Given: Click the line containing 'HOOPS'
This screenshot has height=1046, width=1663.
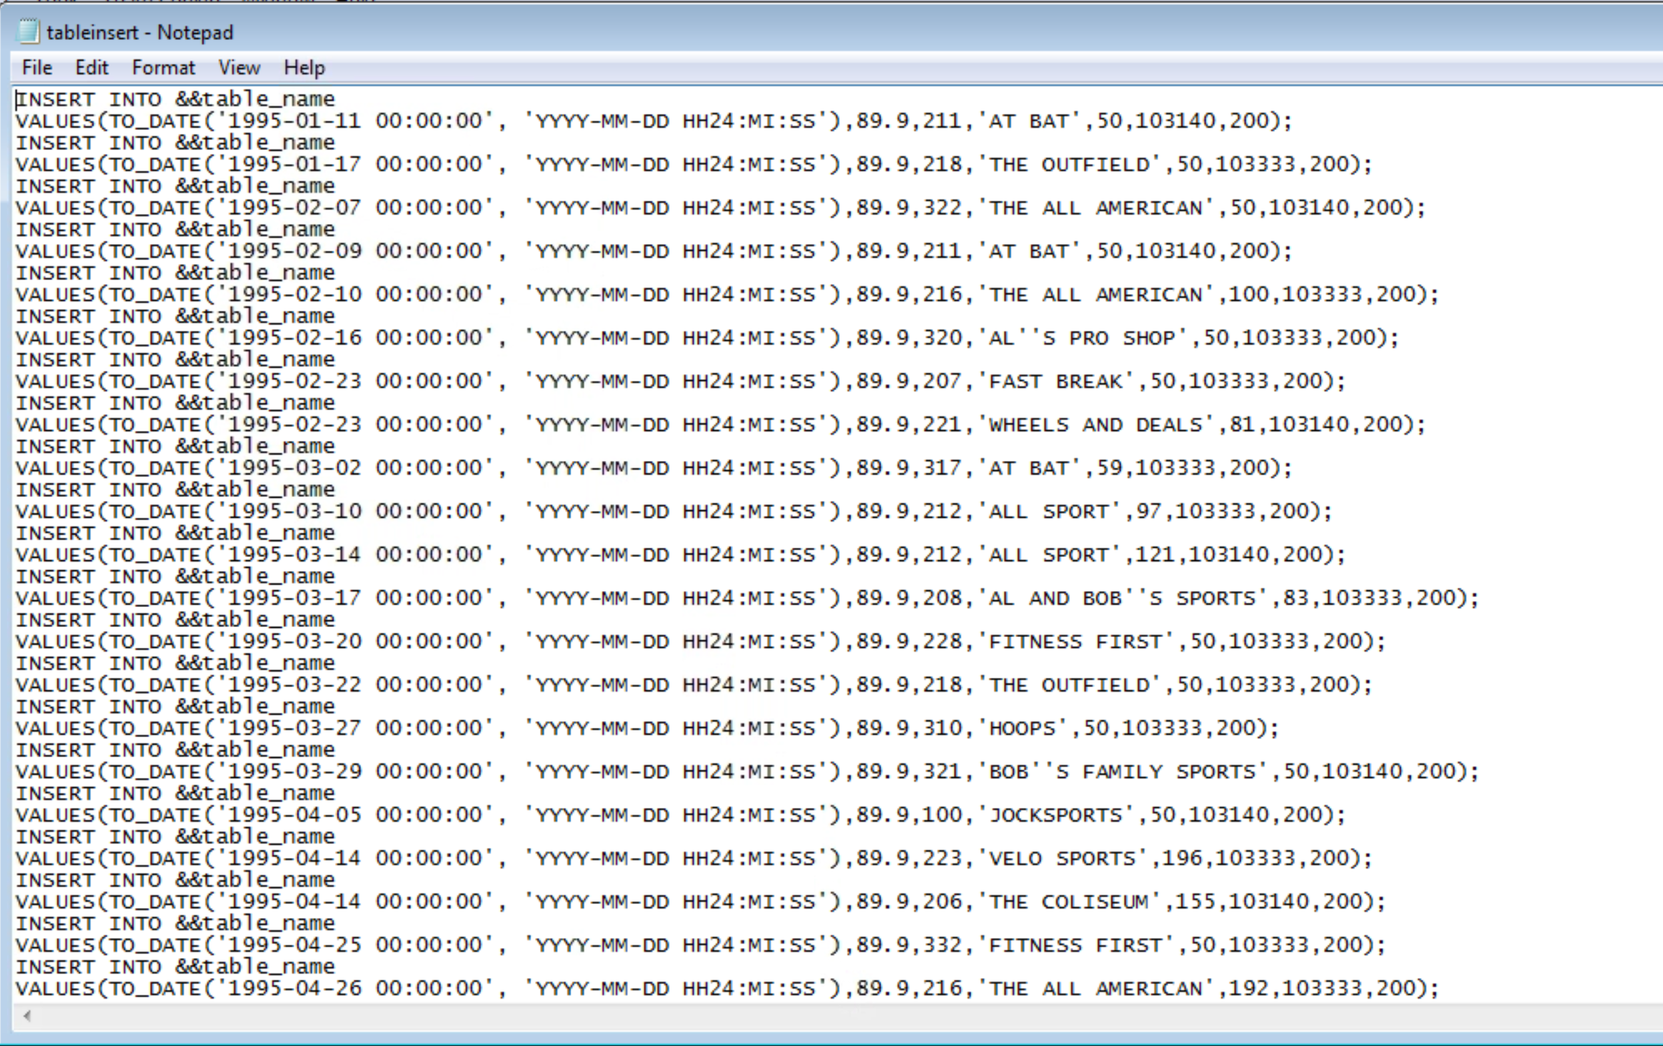Looking at the screenshot, I should (647, 728).
